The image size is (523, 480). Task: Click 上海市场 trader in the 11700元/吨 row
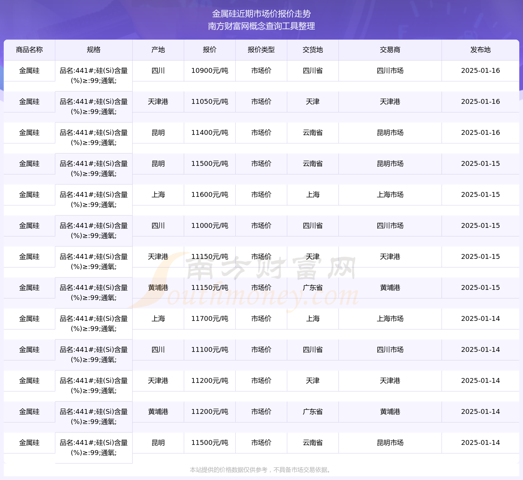point(390,319)
